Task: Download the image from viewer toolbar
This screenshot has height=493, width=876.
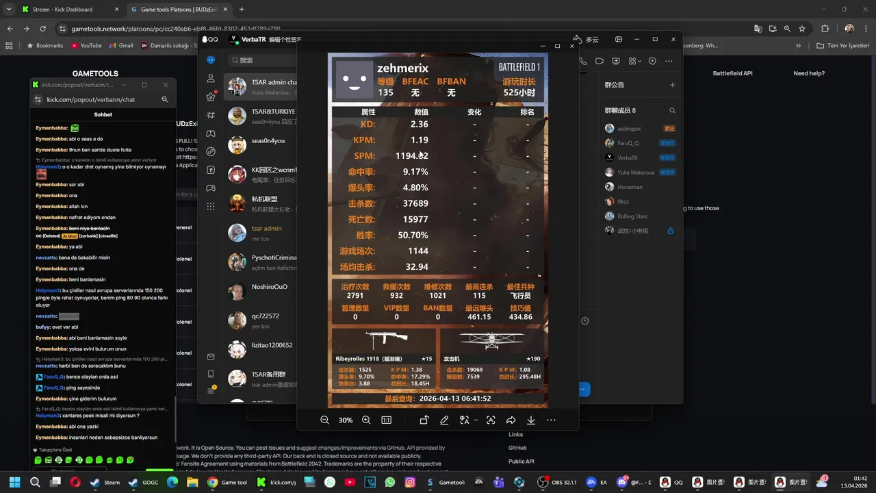Action: click(530, 420)
